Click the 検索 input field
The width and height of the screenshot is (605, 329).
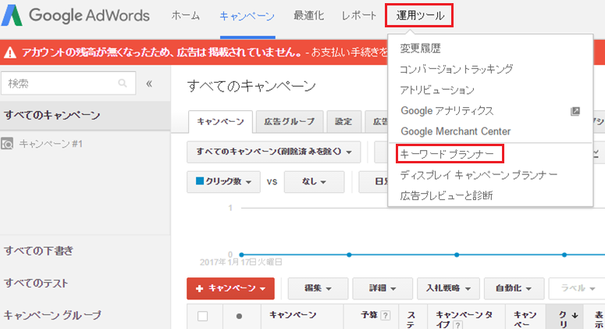coord(68,83)
